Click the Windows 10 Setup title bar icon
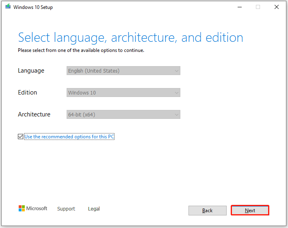288x228 pixels. [8, 6]
